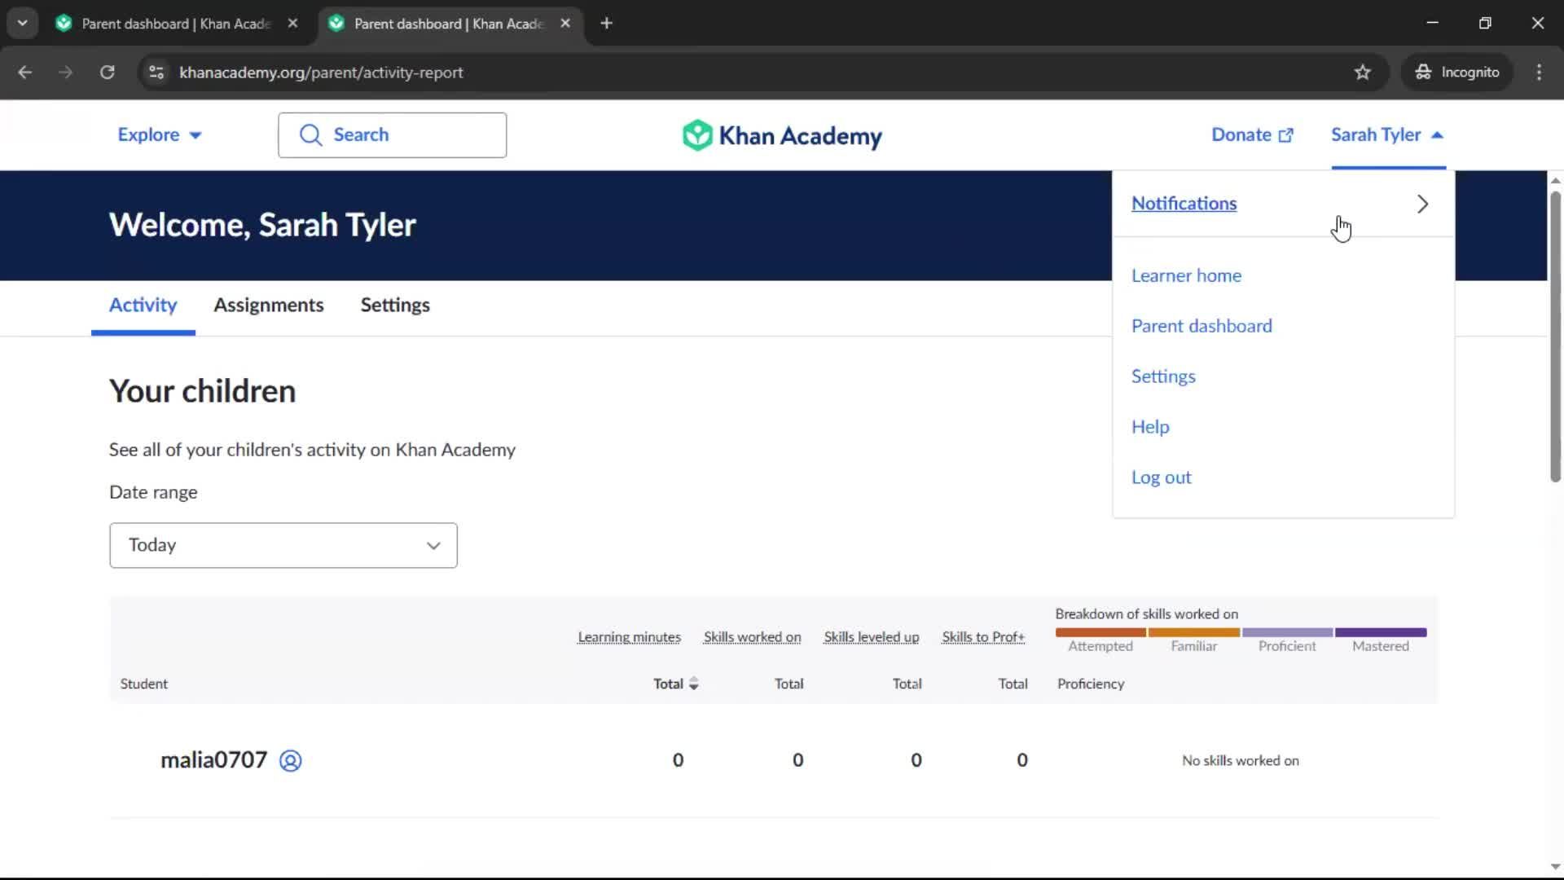Click Skills to Prof+ column header

[x=983, y=637]
